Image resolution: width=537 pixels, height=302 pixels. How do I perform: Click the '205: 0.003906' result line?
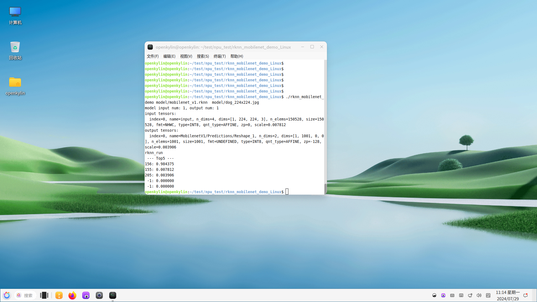(x=159, y=175)
